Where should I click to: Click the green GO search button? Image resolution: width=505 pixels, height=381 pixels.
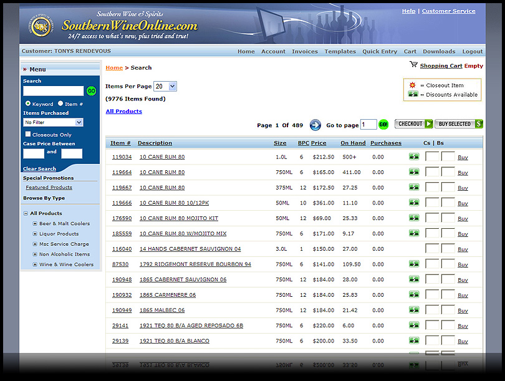coord(92,91)
